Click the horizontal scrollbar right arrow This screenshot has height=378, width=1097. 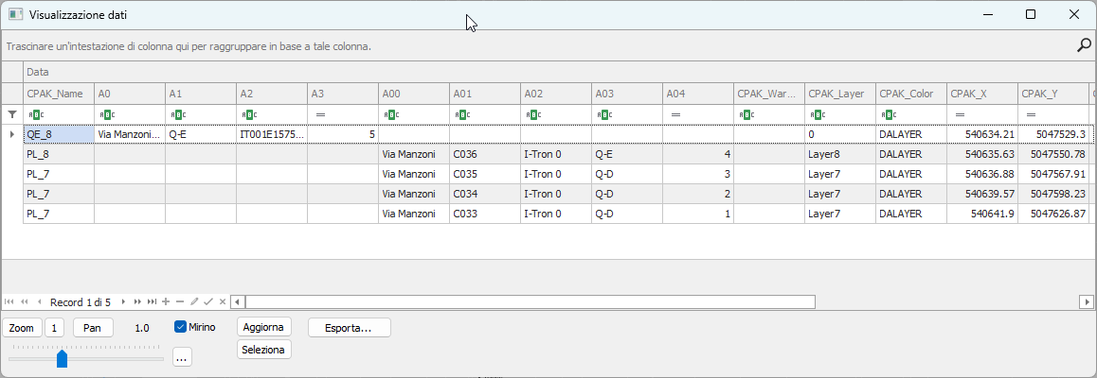[x=1087, y=302]
